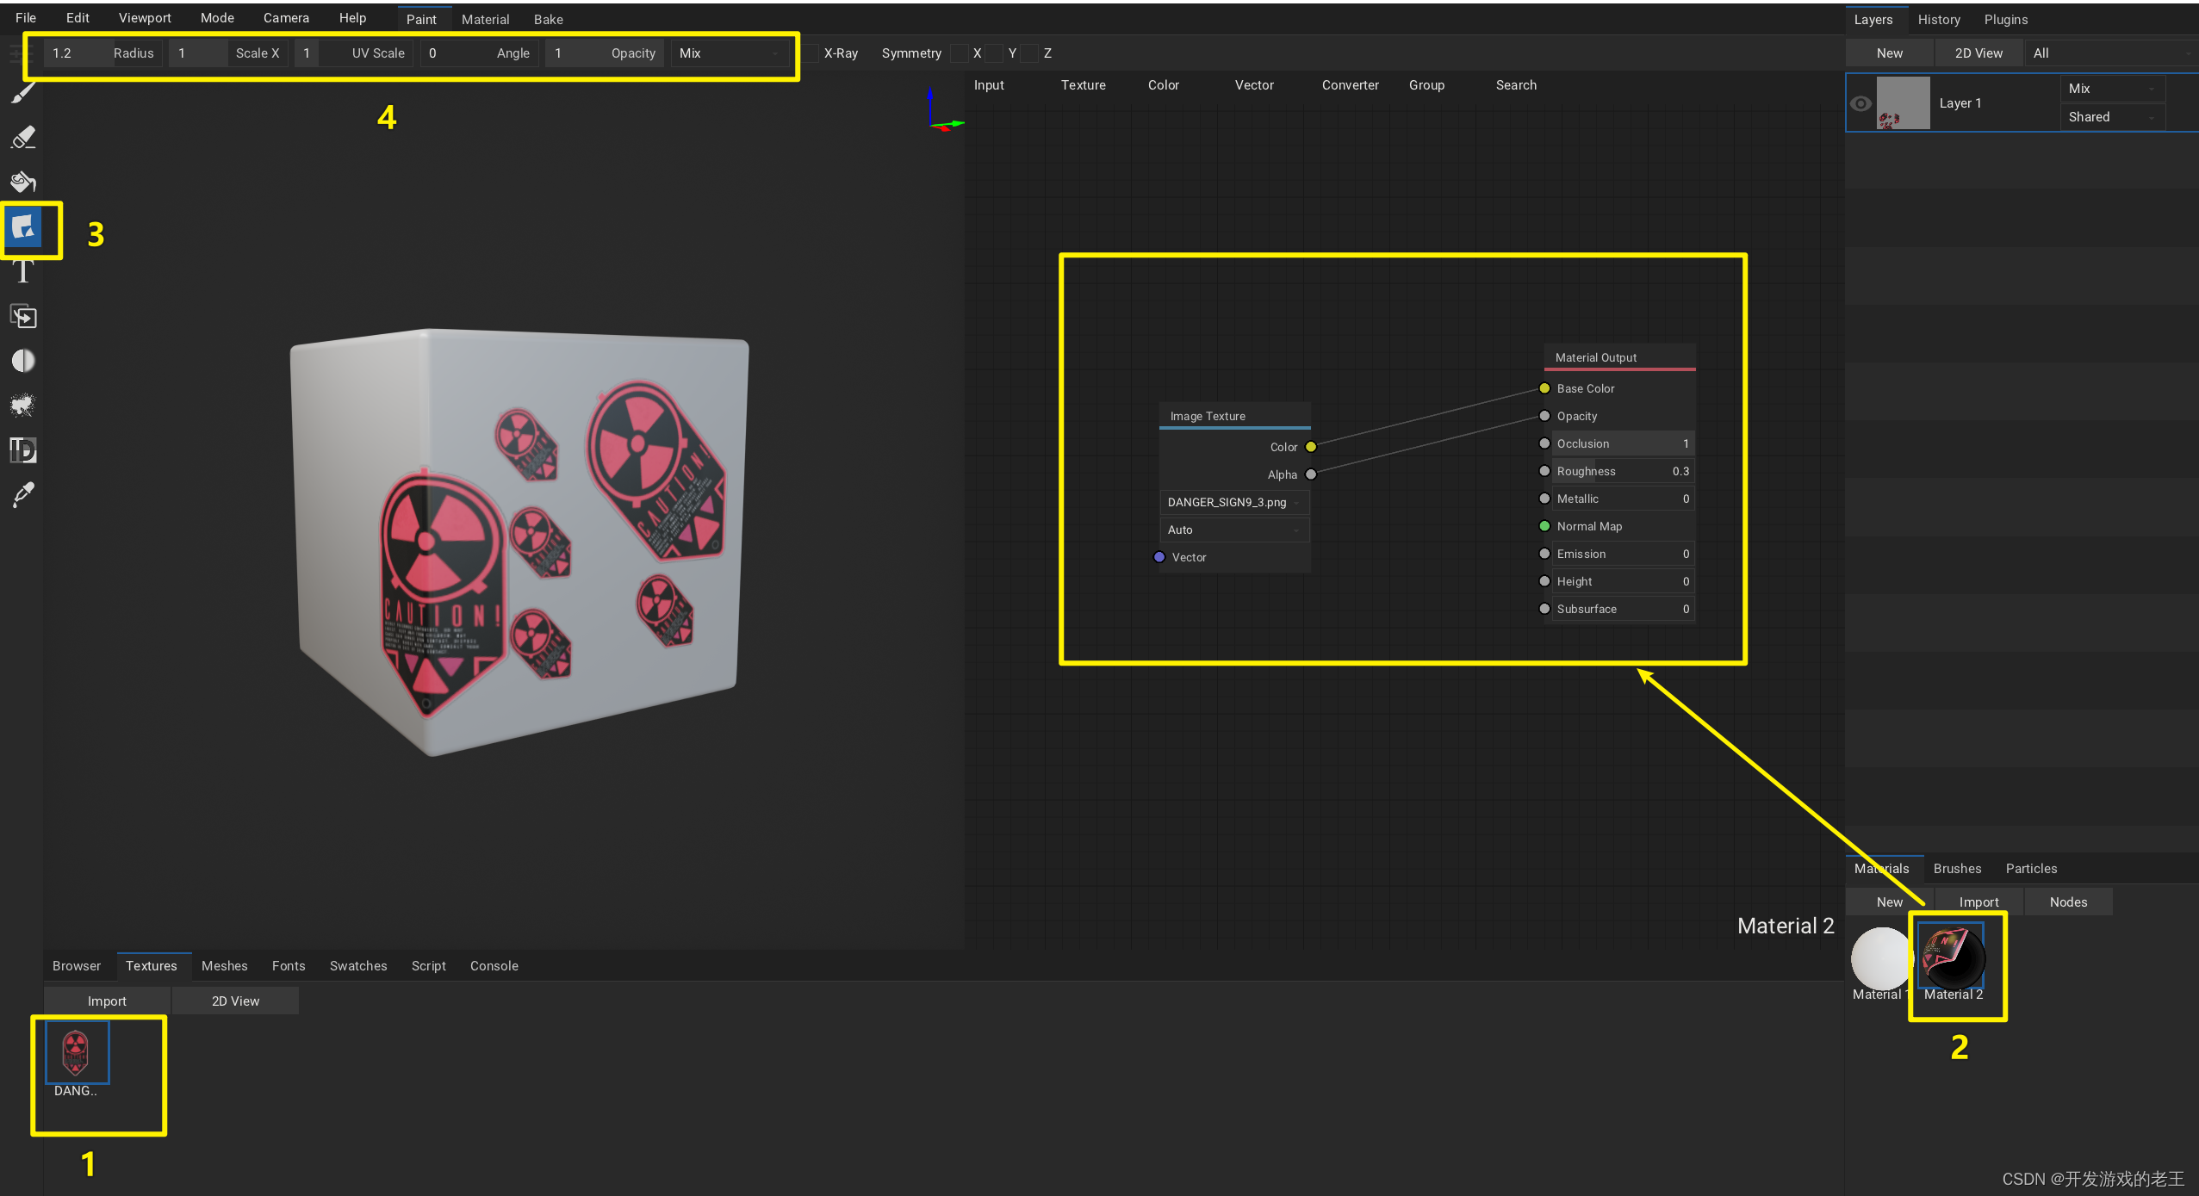Select the Blur tool
Screen dimensions: 2199x1196
pos(23,361)
